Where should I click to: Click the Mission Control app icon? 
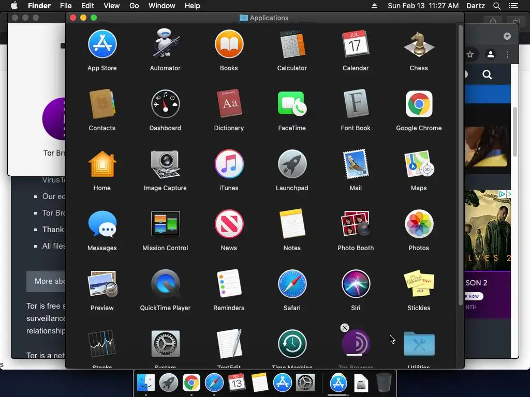pos(165,223)
